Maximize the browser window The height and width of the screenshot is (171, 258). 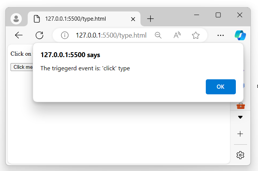[218, 15]
